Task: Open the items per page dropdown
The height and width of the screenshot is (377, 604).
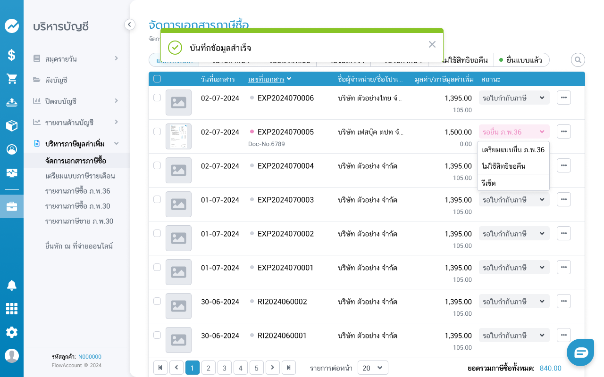Action: point(373,368)
